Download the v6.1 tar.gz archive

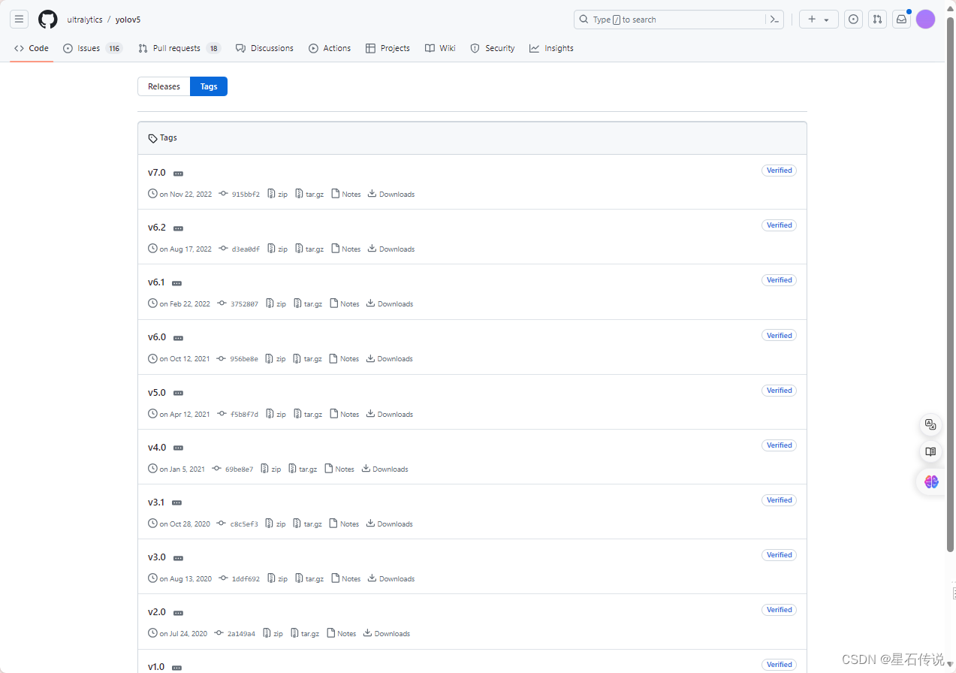(308, 303)
